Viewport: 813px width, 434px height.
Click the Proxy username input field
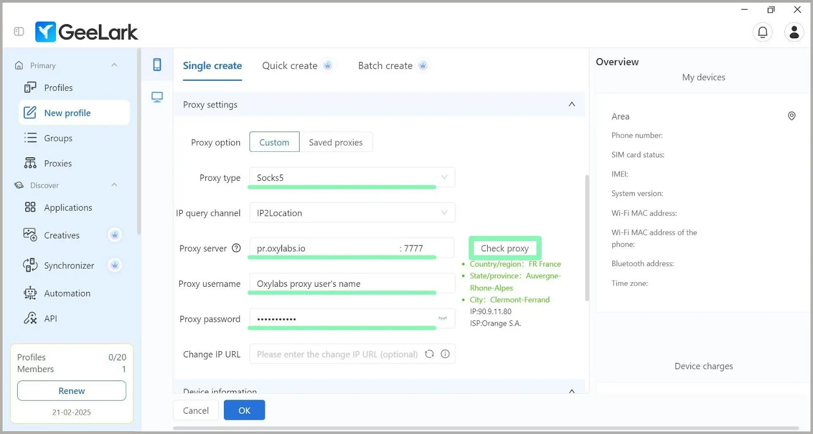[352, 283]
